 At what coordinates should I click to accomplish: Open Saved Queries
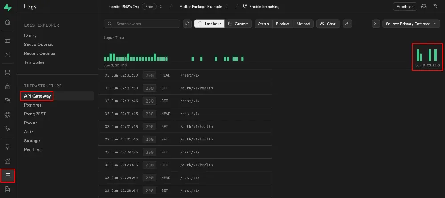39,45
